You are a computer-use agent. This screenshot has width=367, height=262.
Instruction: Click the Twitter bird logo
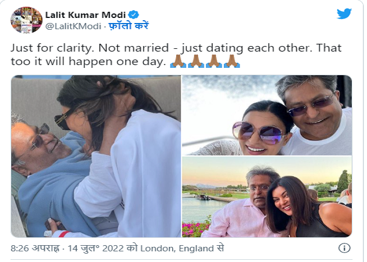click(344, 13)
